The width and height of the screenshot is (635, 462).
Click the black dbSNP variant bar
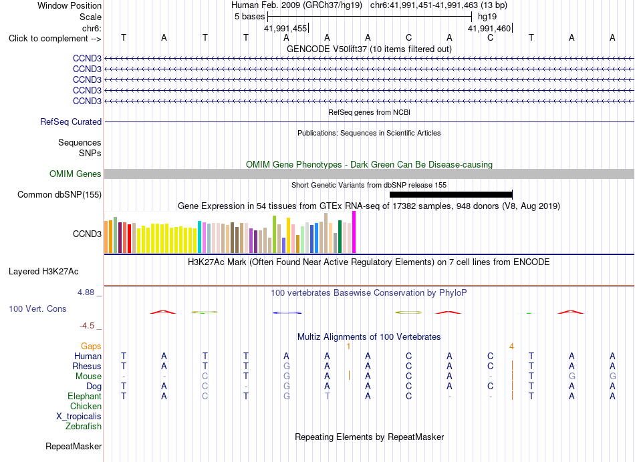point(451,194)
